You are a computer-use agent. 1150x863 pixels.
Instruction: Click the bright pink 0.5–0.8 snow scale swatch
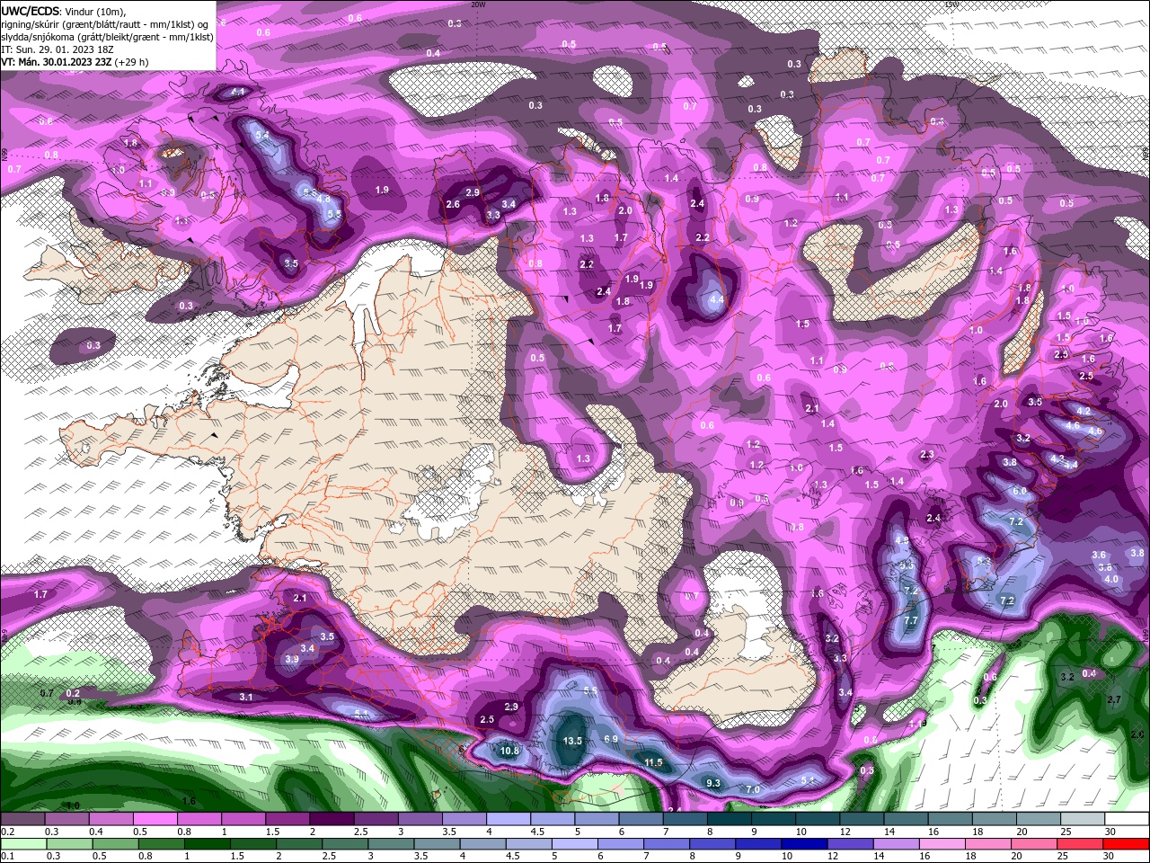pos(155,819)
